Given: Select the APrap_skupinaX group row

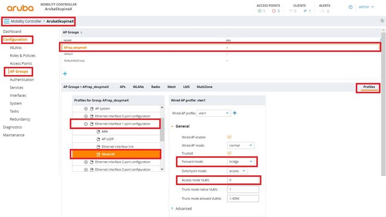Looking at the screenshot, I should (220, 47).
